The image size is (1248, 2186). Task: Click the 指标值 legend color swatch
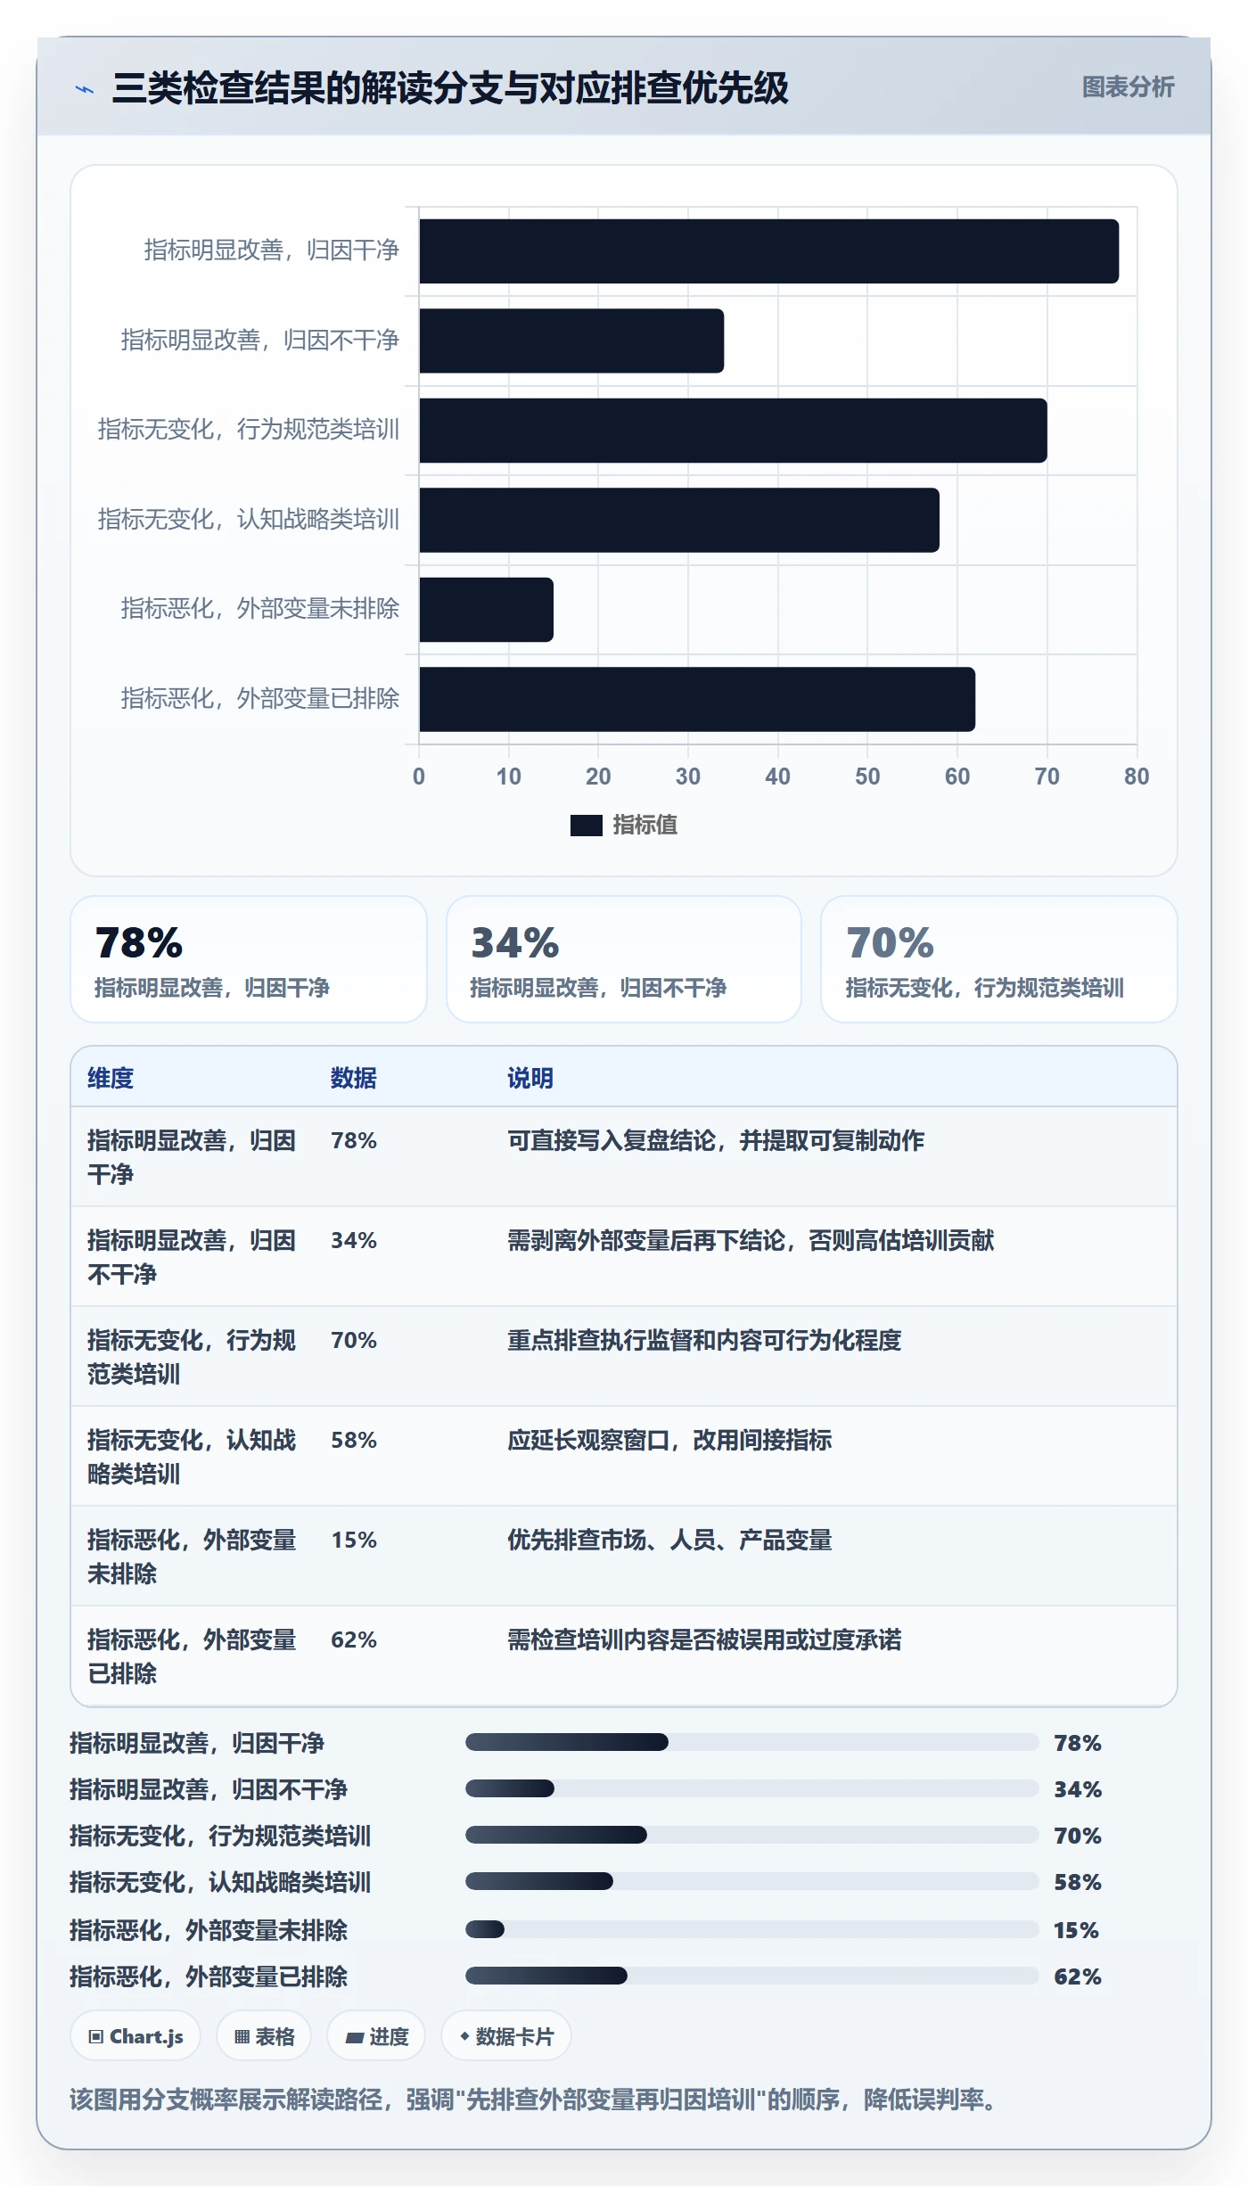(x=586, y=826)
